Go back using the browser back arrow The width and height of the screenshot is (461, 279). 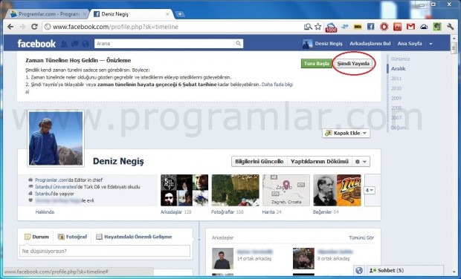click(10, 27)
